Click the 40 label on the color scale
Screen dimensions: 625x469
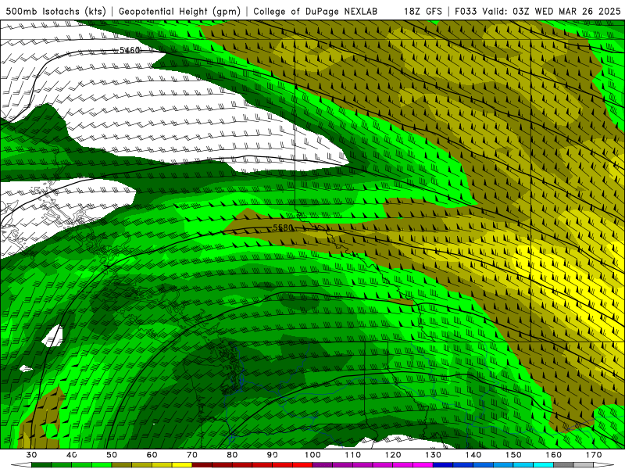tap(71, 455)
